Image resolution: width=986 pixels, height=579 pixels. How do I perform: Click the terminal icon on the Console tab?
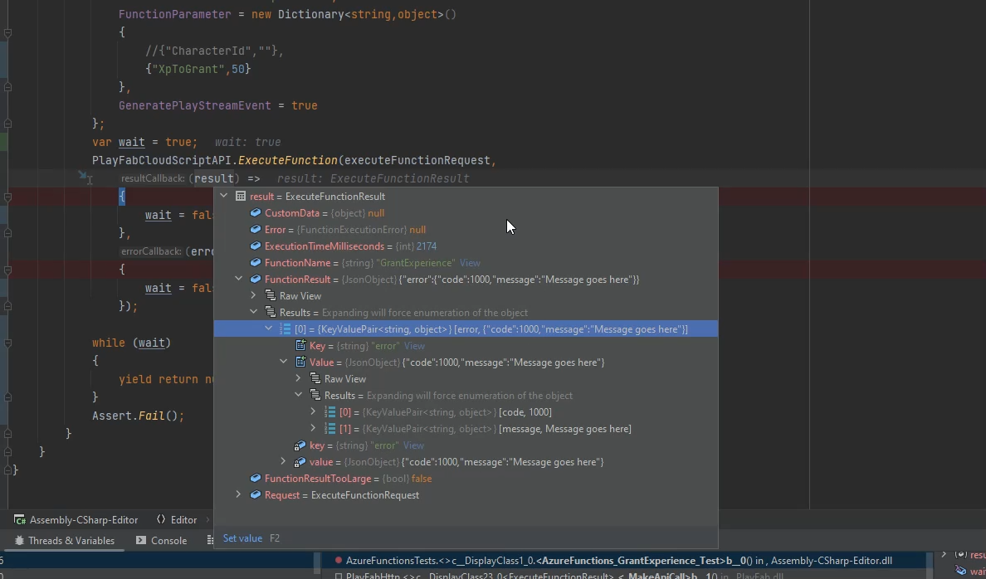(x=141, y=540)
